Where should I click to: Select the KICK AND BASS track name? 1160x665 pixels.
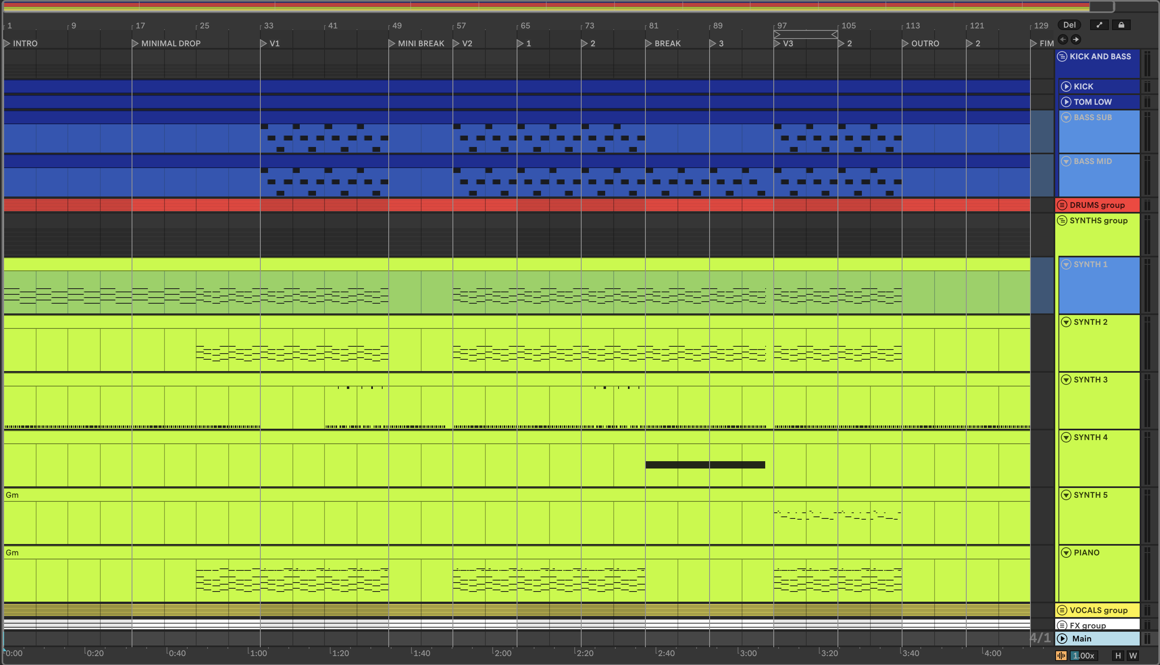(1100, 56)
